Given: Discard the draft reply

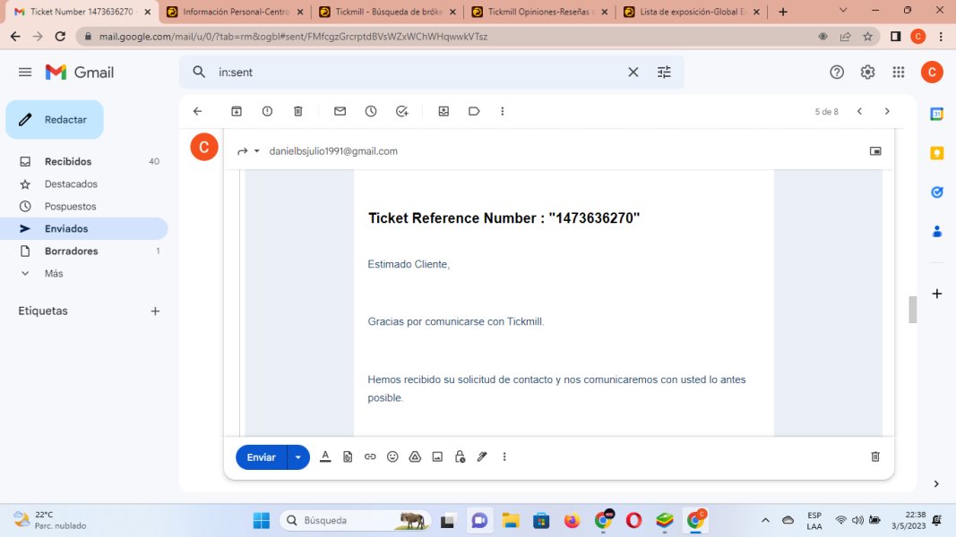Looking at the screenshot, I should coord(874,456).
